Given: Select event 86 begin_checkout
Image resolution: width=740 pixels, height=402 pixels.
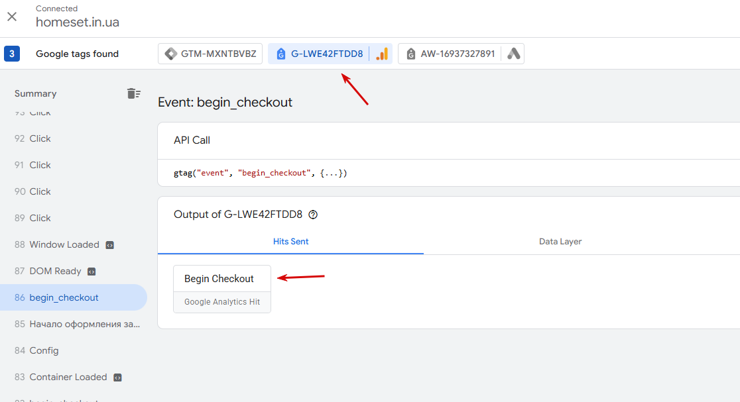Looking at the screenshot, I should tap(74, 297).
